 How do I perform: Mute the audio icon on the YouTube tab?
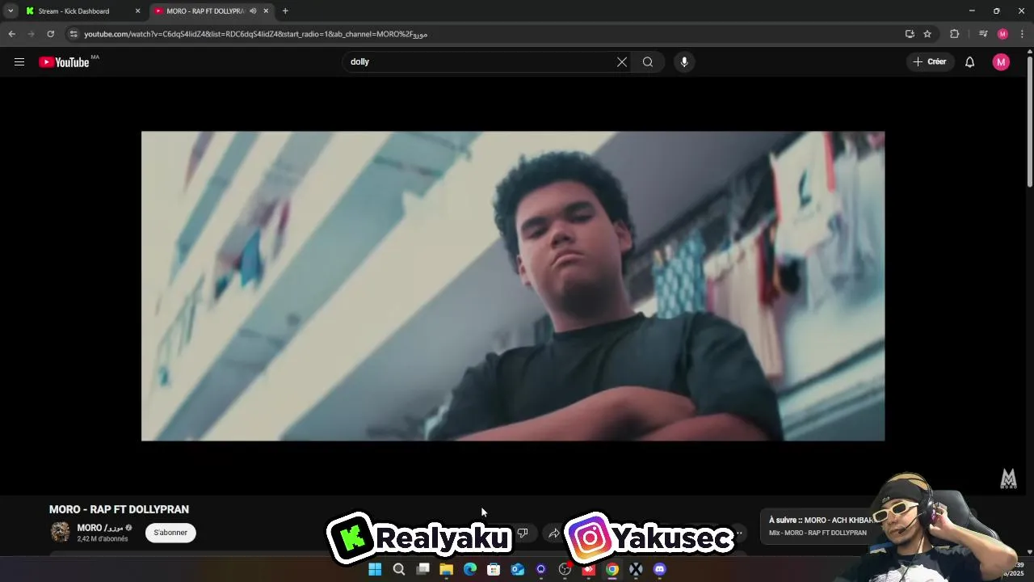(x=253, y=11)
